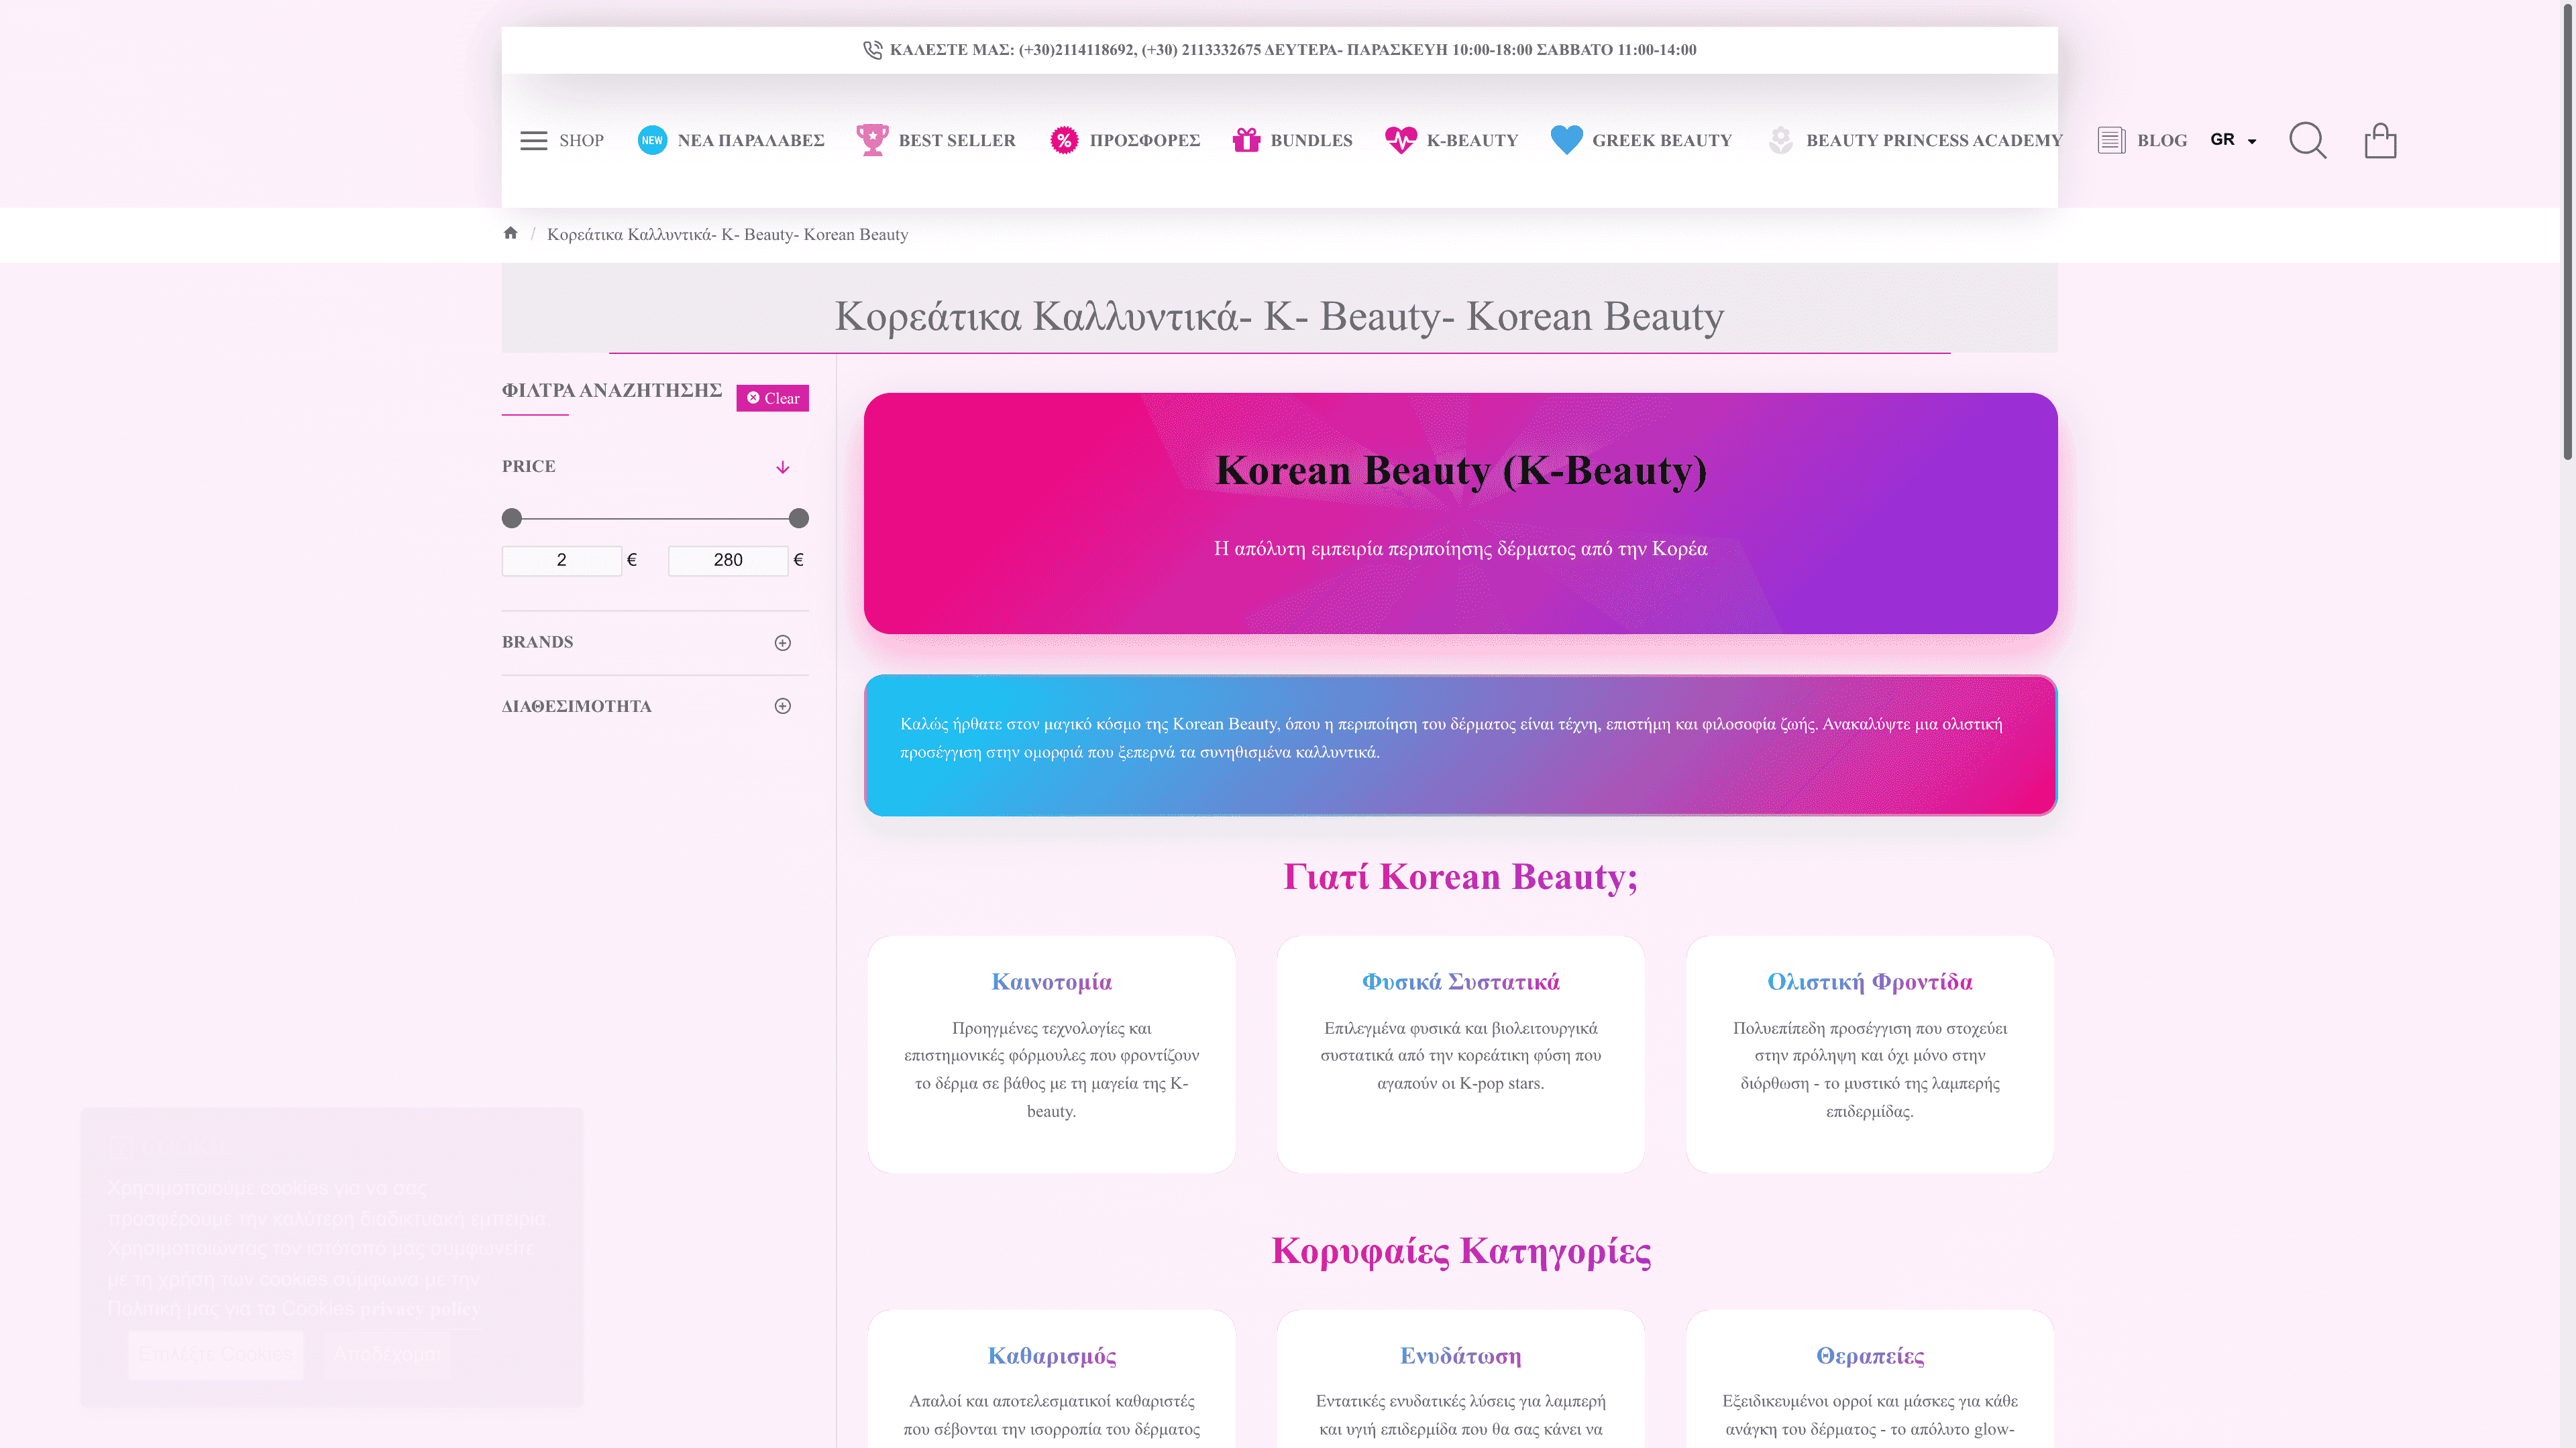Open BEAUTY PRINCESS ACADEMY menu item
The height and width of the screenshot is (1448, 2576).
1934,141
